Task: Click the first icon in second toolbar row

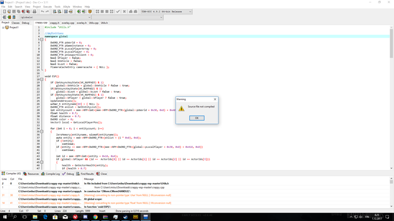Action: tap(4, 17)
